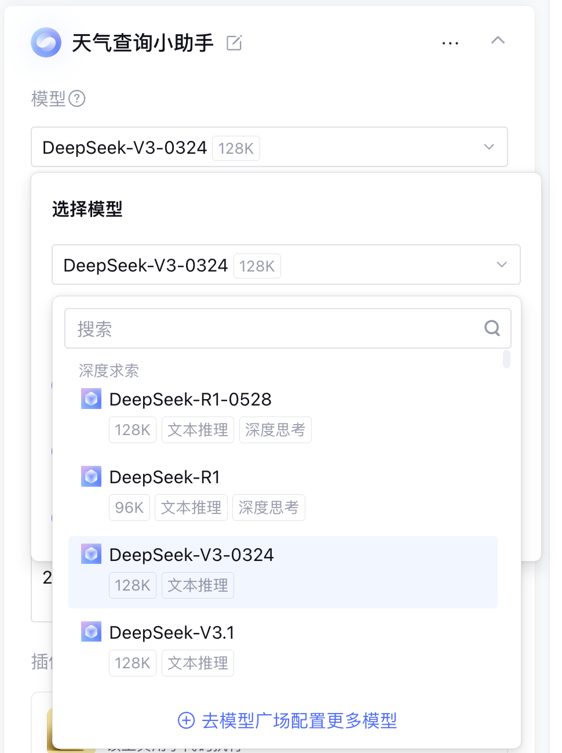Click the 模型 section label
The image size is (562, 753).
pyautogui.click(x=49, y=99)
